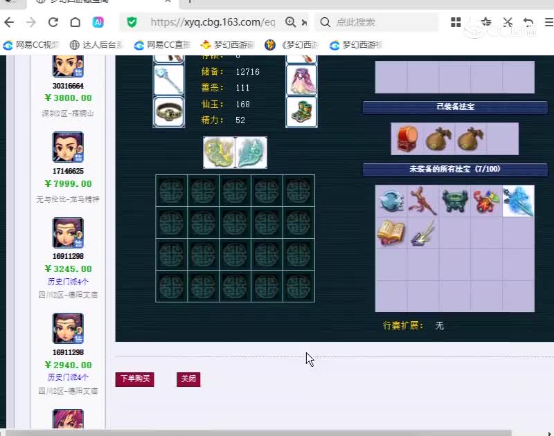
Task: Click character ID 30316664
Action: (68, 86)
